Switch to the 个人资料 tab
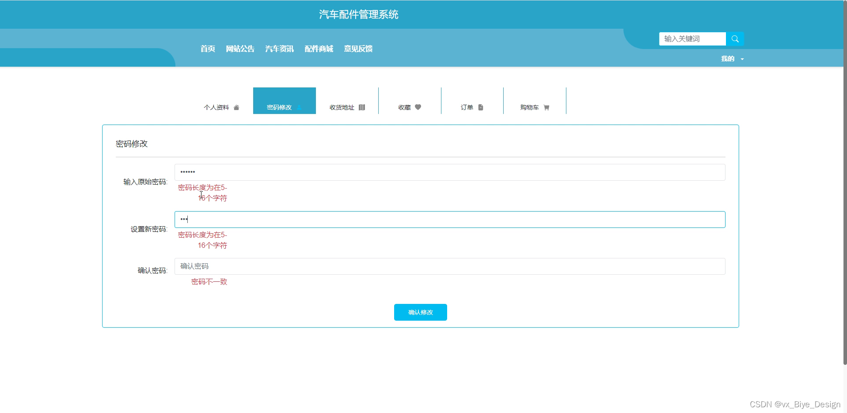Viewport: 847px width, 413px height. 222,101
